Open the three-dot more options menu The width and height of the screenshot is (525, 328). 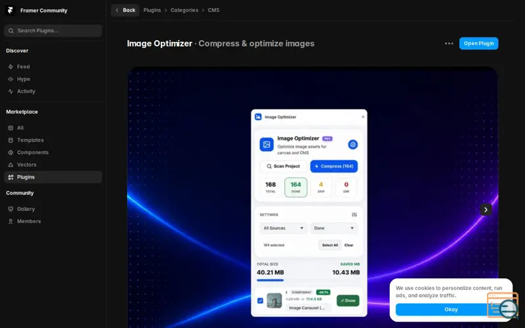(449, 43)
